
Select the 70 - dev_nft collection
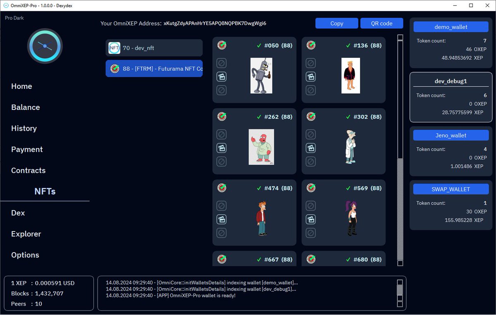pyautogui.click(x=154, y=48)
